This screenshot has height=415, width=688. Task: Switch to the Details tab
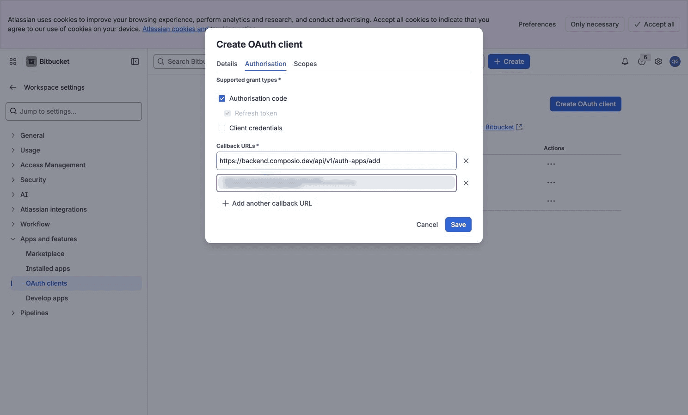[227, 64]
